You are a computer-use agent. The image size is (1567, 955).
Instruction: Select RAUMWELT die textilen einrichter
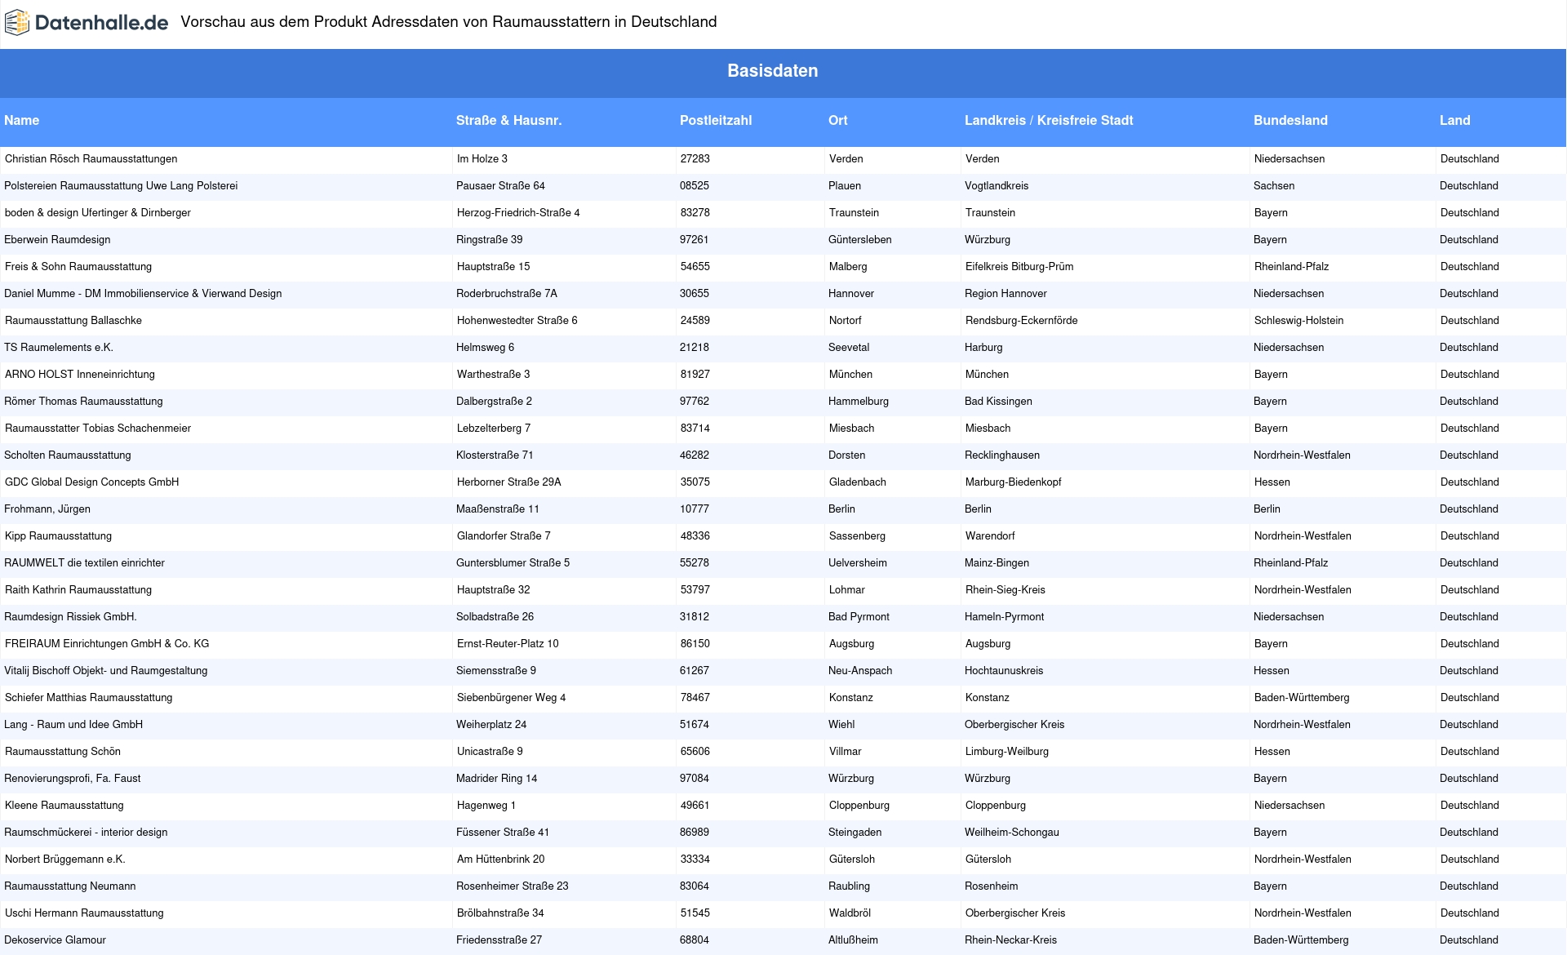(84, 563)
